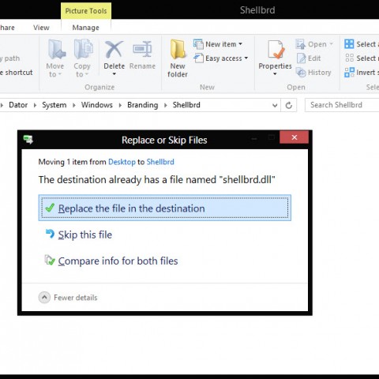Expand the arrow after System in path
This screenshot has height=379, width=379.
74,105
